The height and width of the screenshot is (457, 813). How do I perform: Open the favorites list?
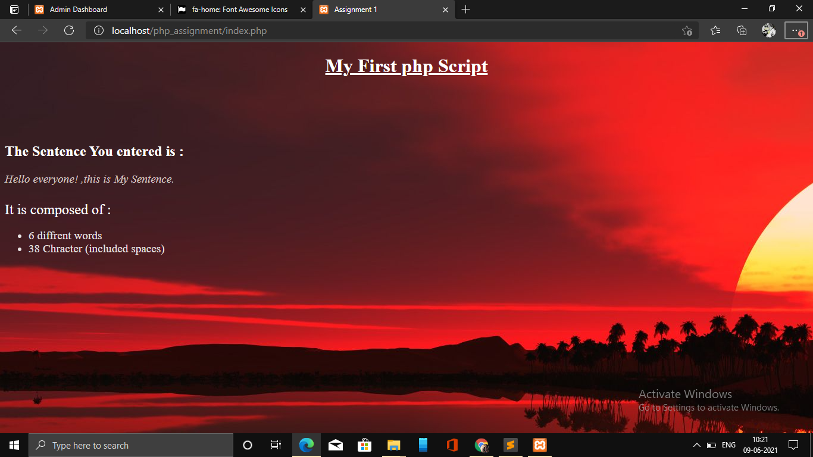(x=715, y=30)
